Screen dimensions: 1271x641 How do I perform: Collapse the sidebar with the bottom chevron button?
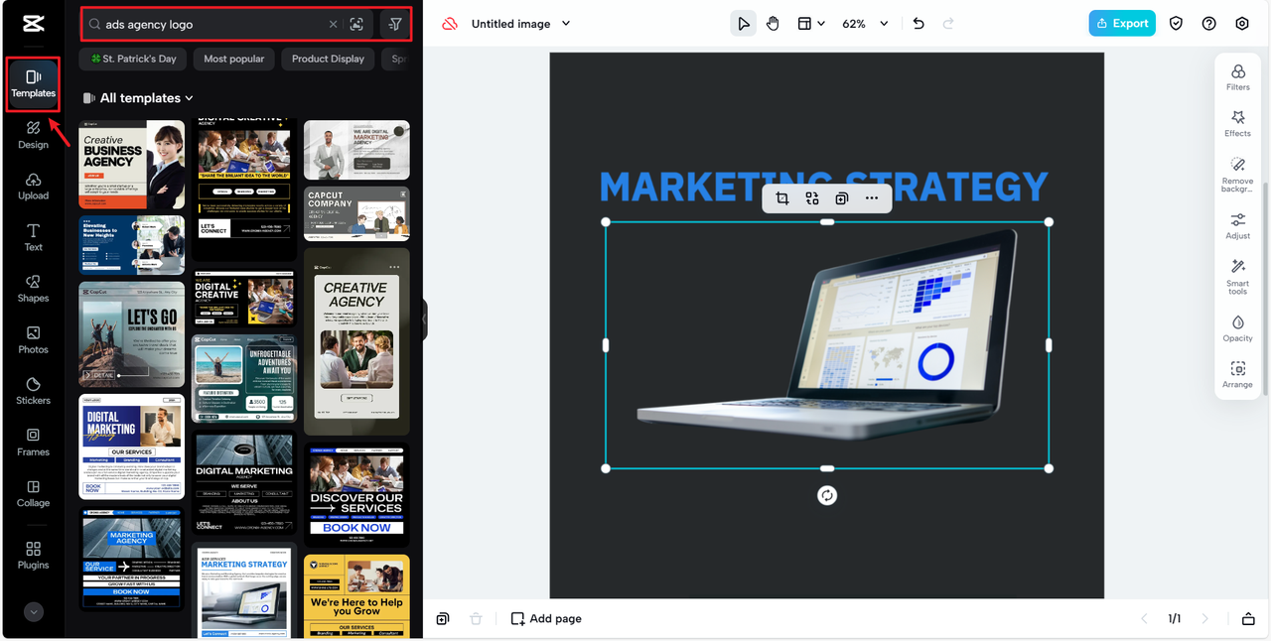[34, 612]
